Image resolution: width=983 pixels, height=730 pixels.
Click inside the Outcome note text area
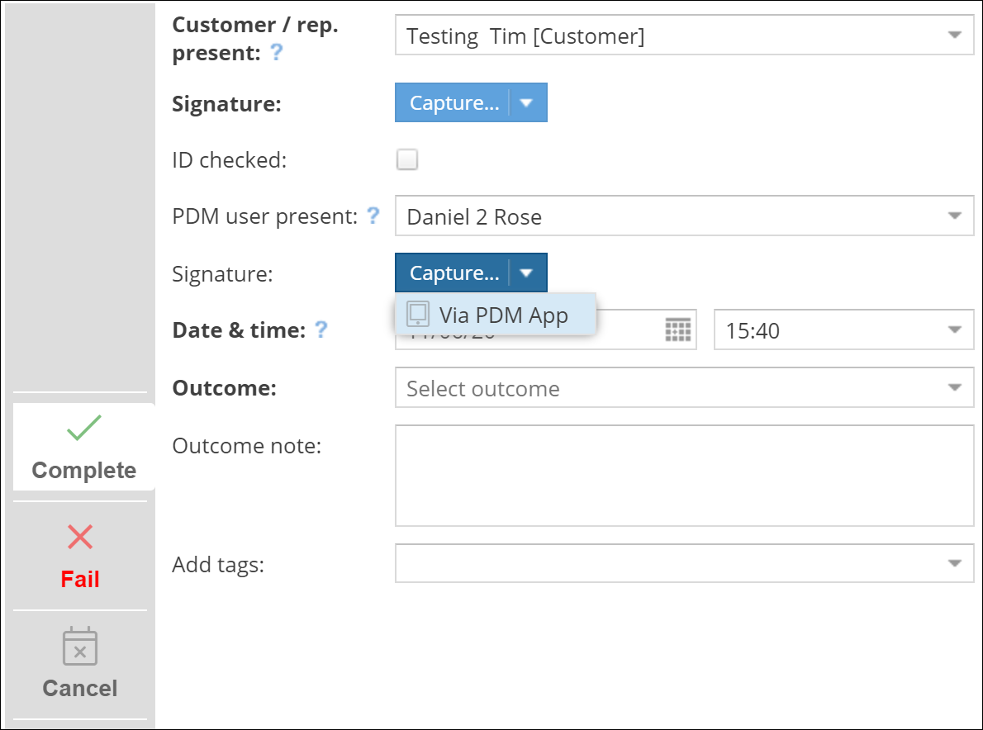pyautogui.click(x=684, y=476)
